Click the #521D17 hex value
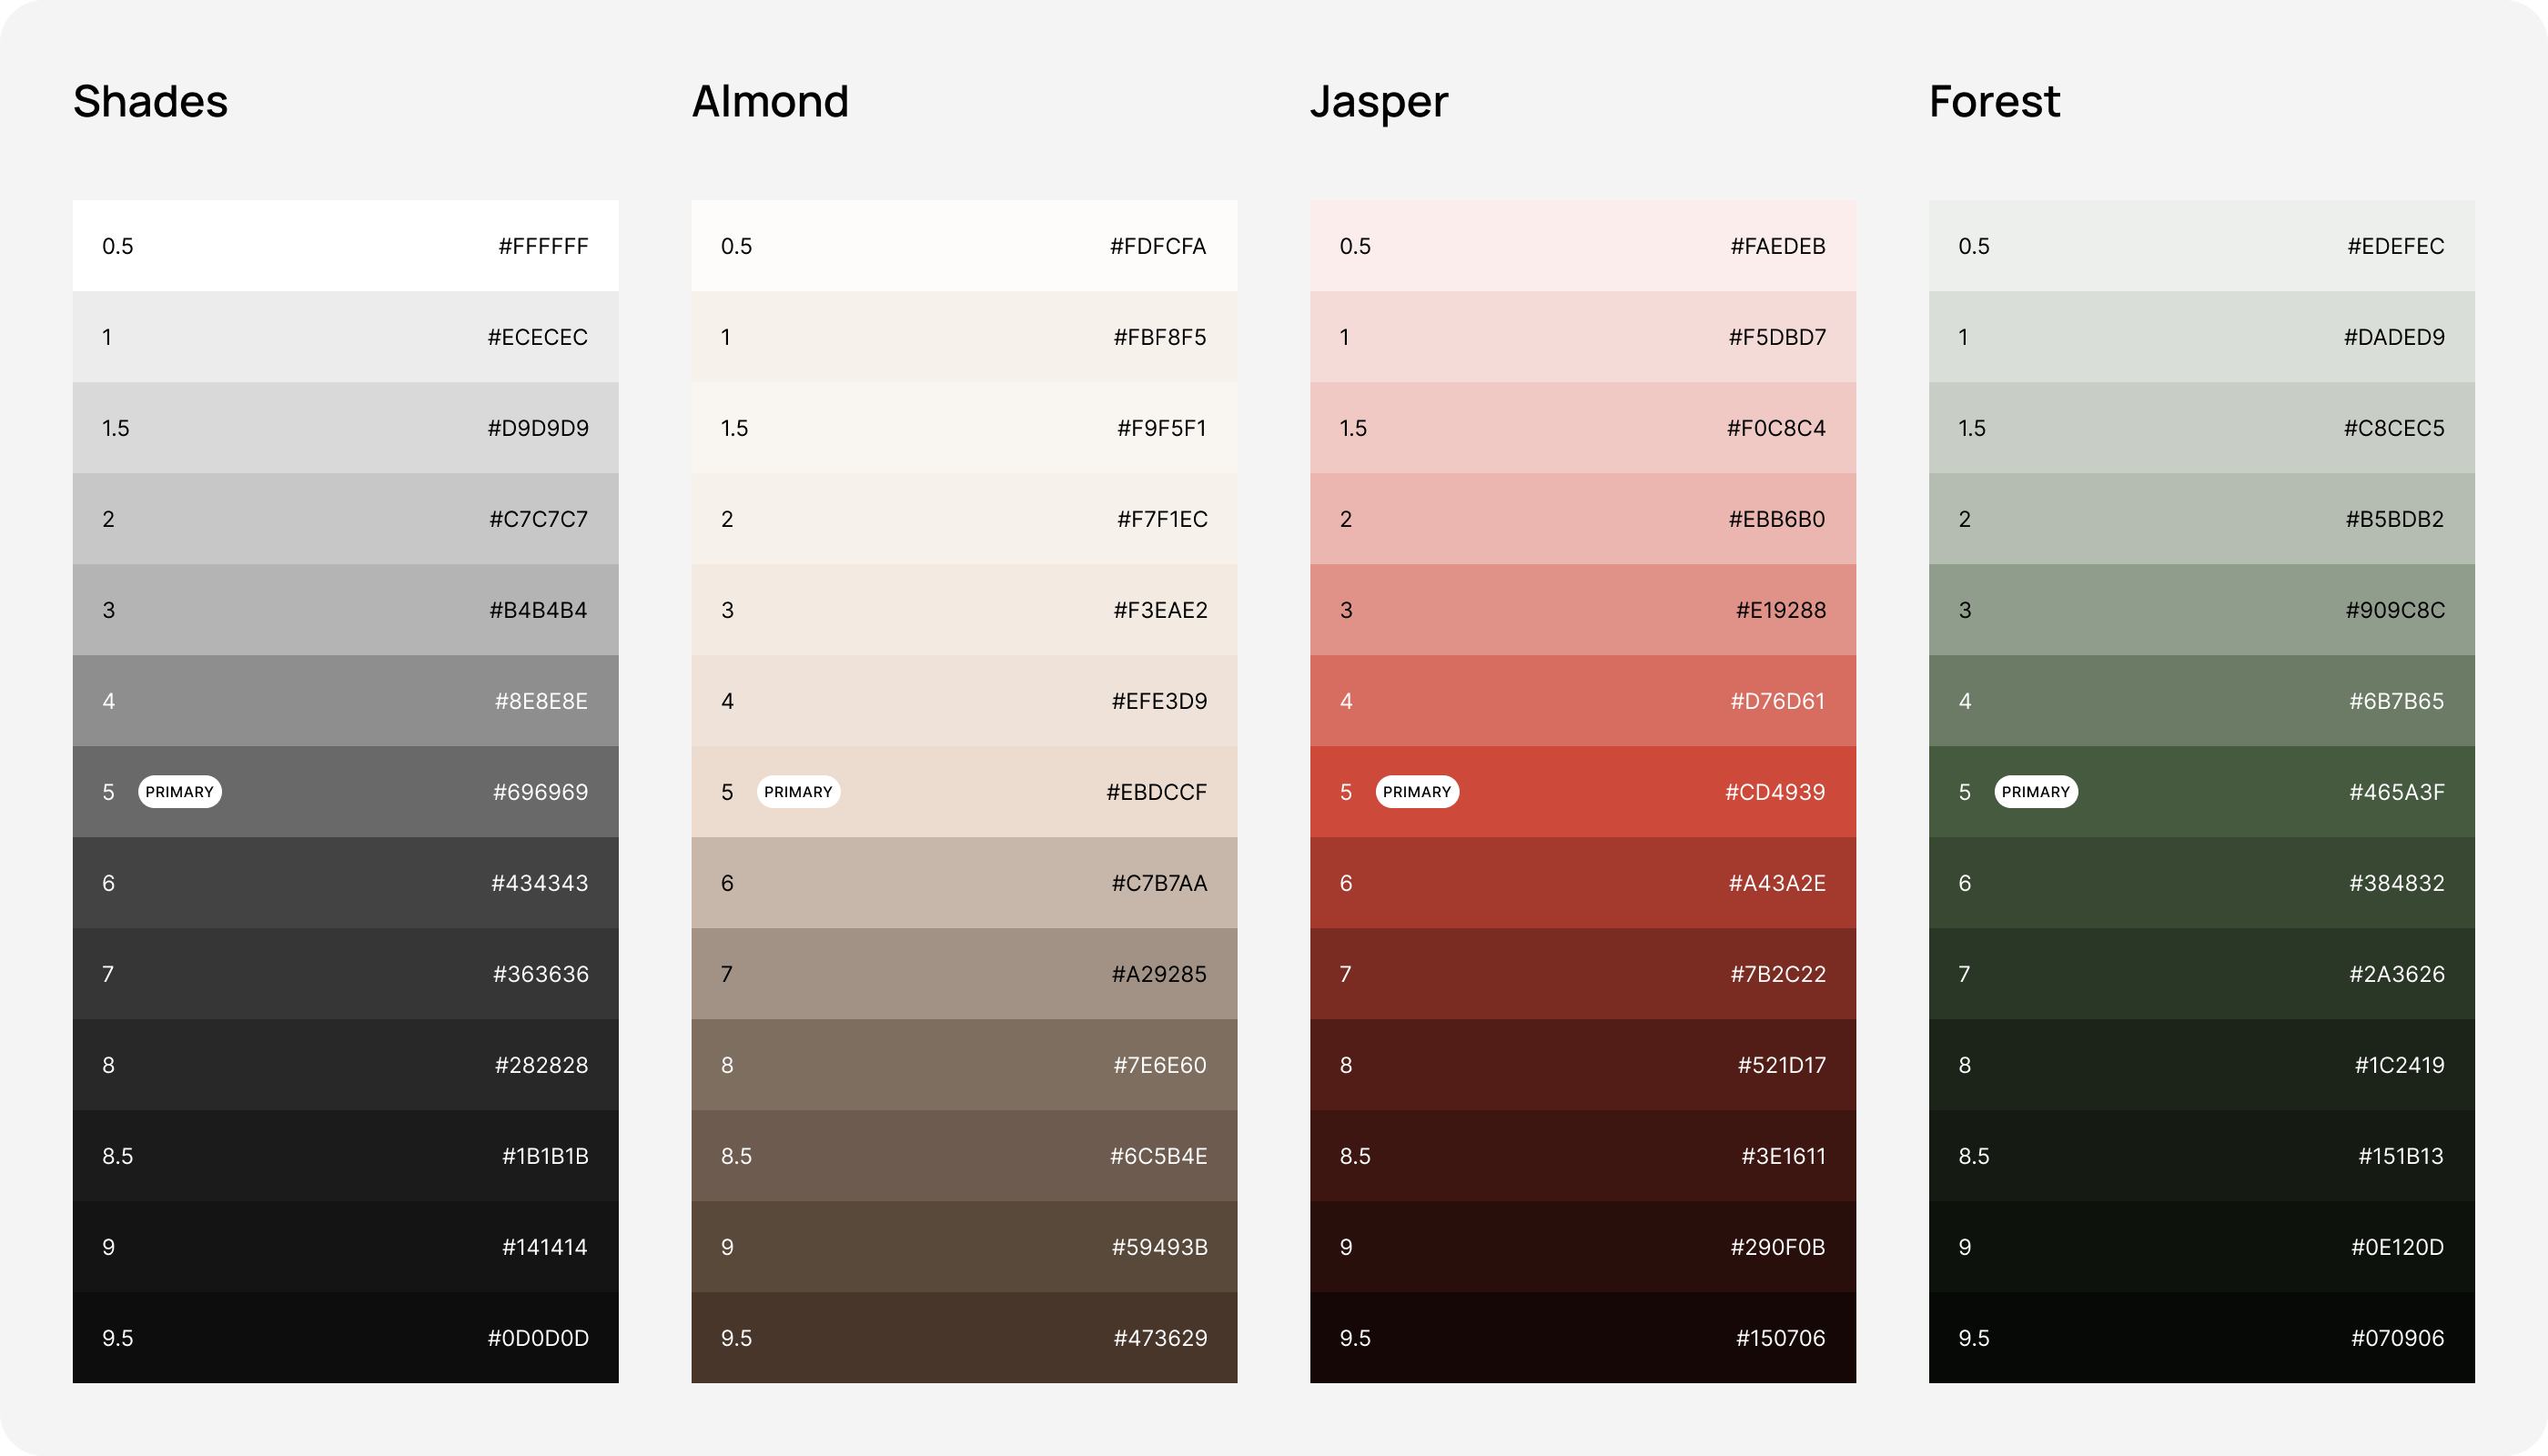 tap(1782, 1065)
